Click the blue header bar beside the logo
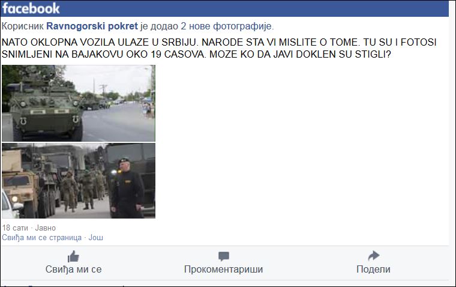This screenshot has height=287, width=456. pos(253,8)
